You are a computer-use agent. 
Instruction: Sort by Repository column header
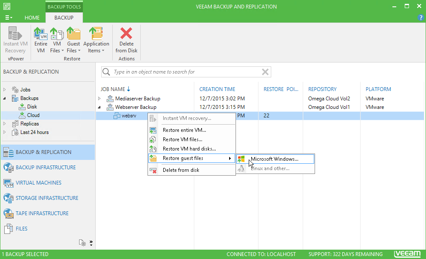point(322,89)
